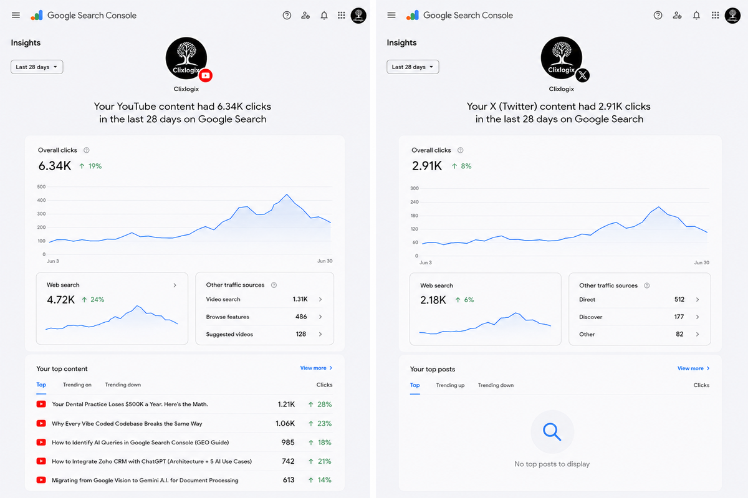Expand Suggested videos traffic source chevron

click(320, 334)
